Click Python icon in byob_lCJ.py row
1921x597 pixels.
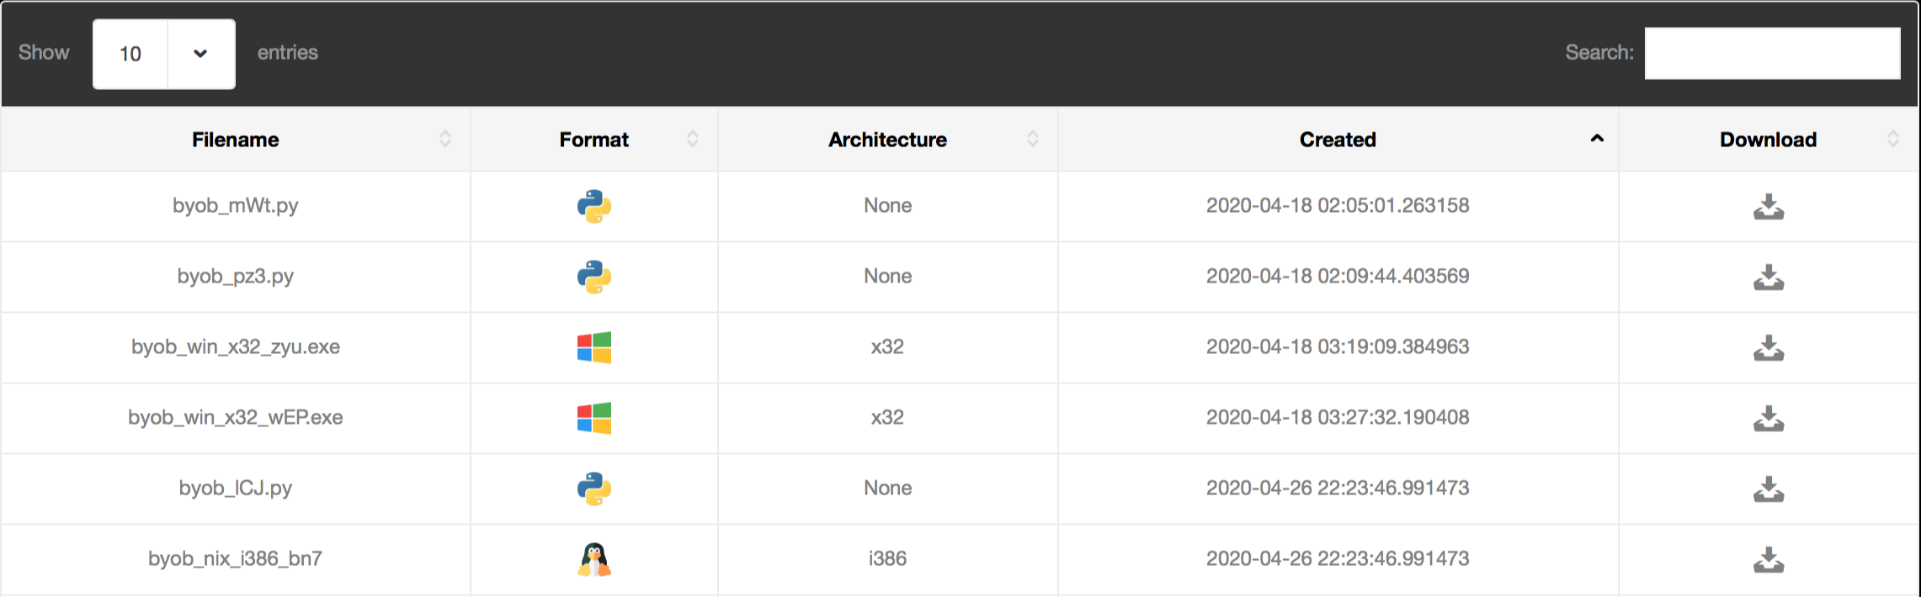pyautogui.click(x=594, y=489)
